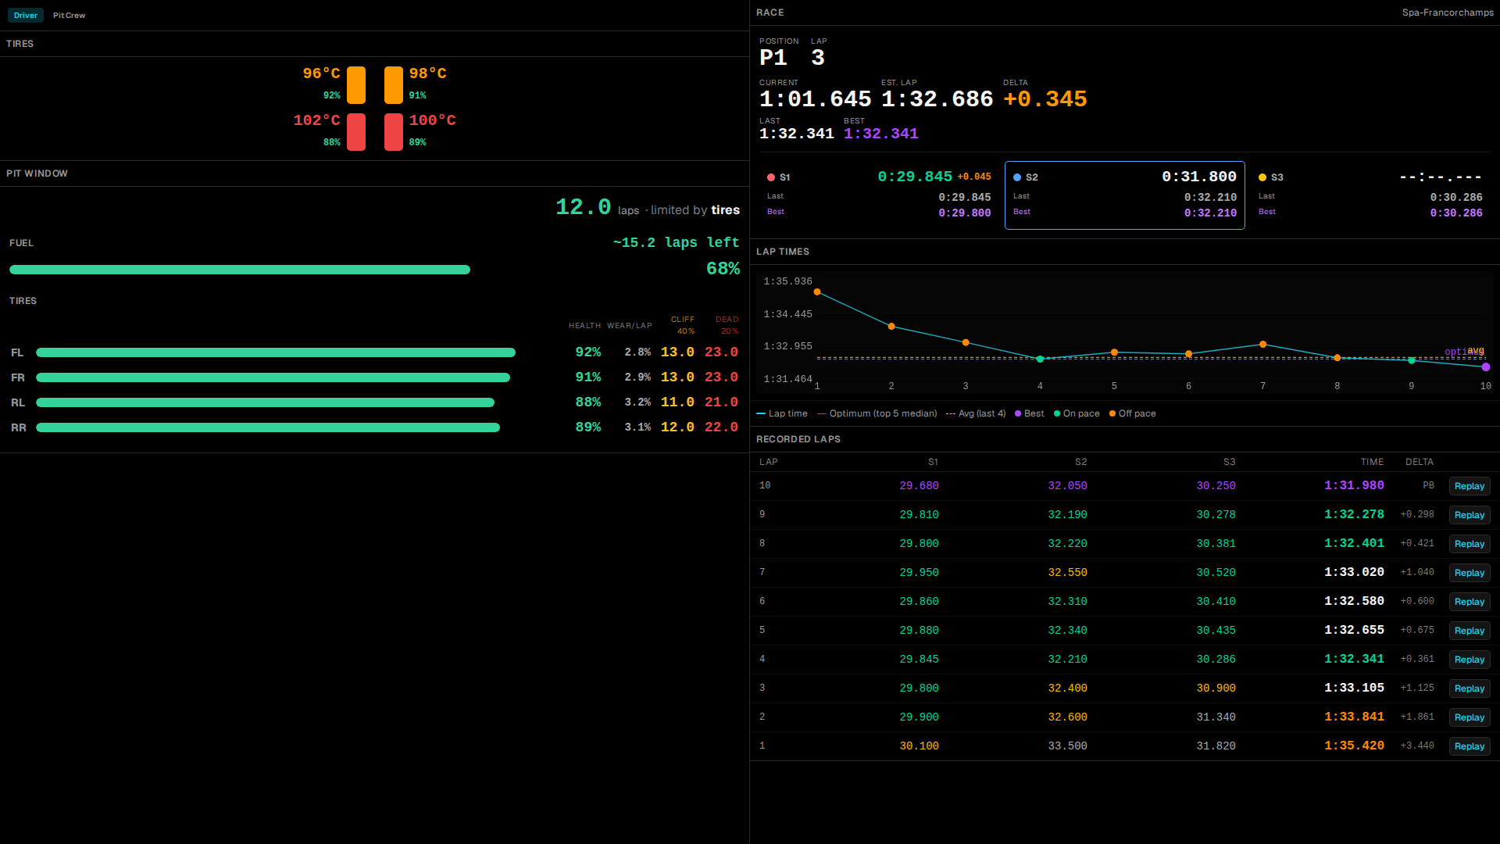Select the rear-right tire block at 100°C
The height and width of the screenshot is (844, 1500).
click(x=394, y=132)
